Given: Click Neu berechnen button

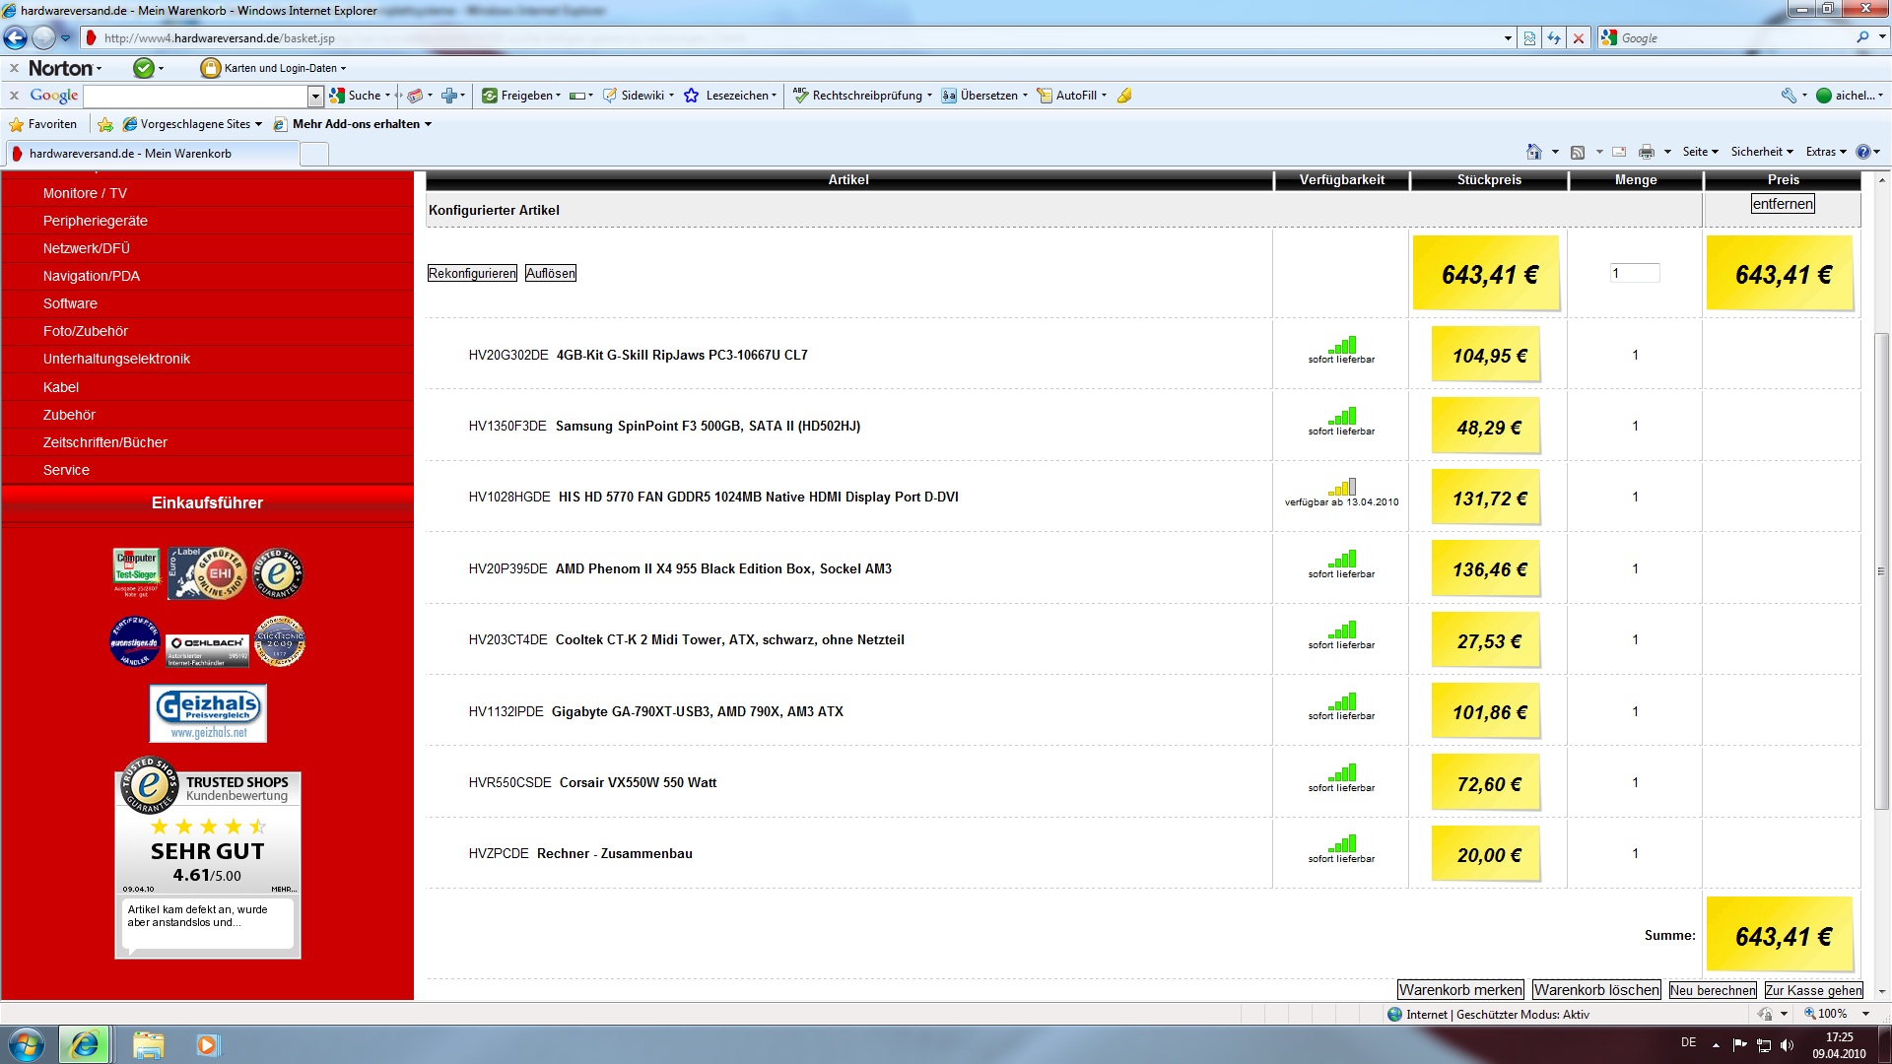Looking at the screenshot, I should click(x=1713, y=990).
